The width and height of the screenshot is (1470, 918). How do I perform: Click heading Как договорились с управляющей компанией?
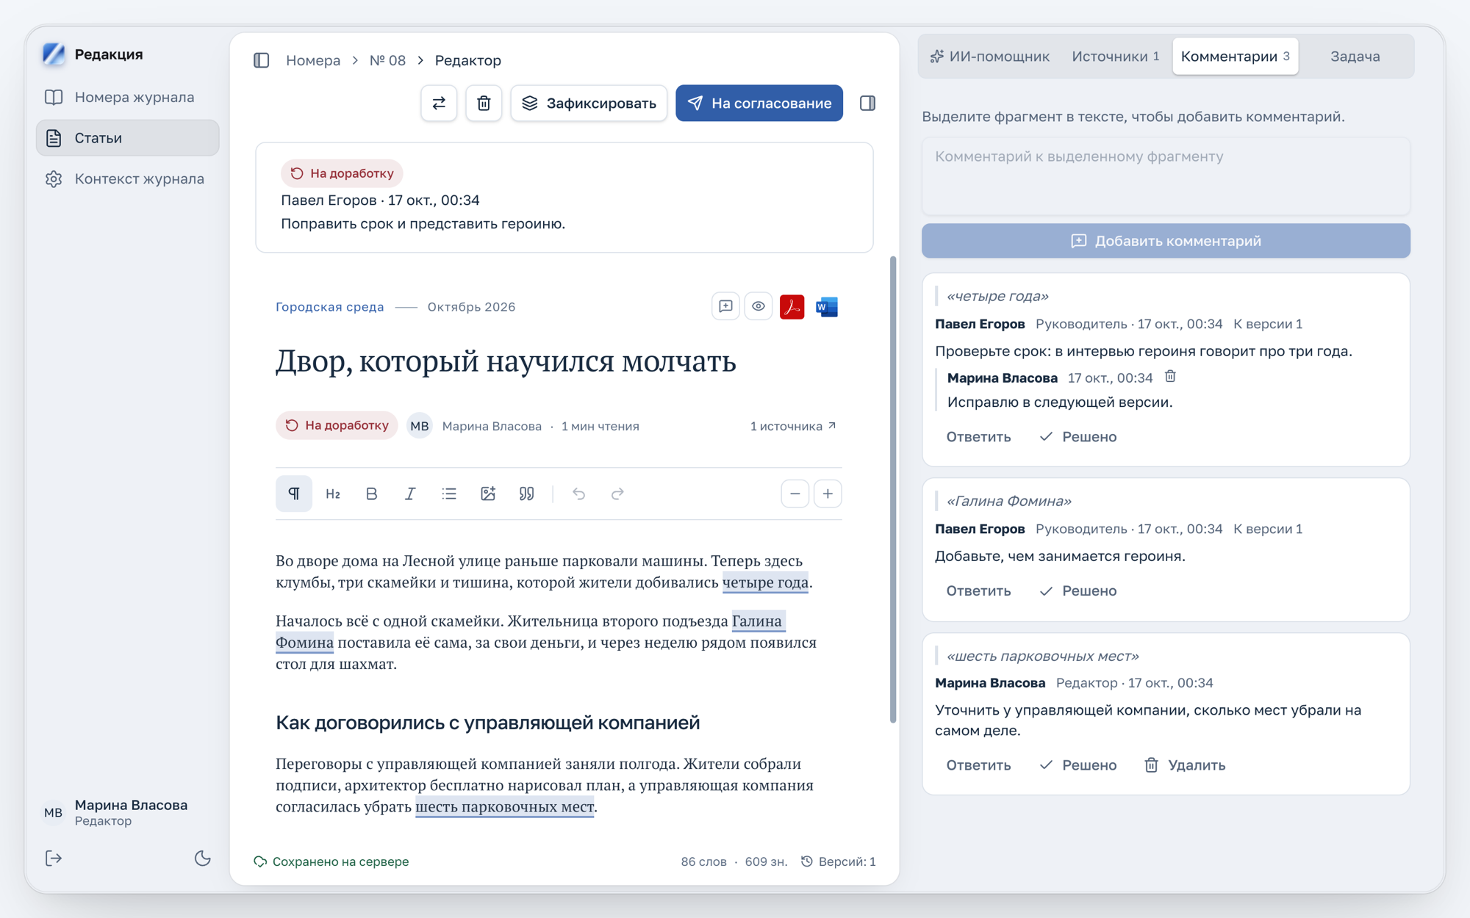point(487,723)
